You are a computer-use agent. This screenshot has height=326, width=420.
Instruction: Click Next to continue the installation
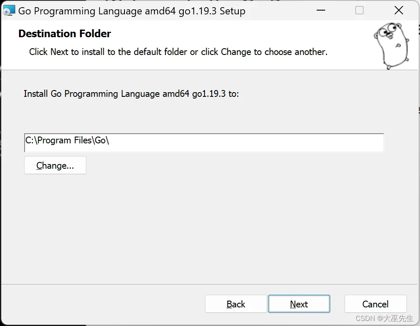tap(299, 304)
